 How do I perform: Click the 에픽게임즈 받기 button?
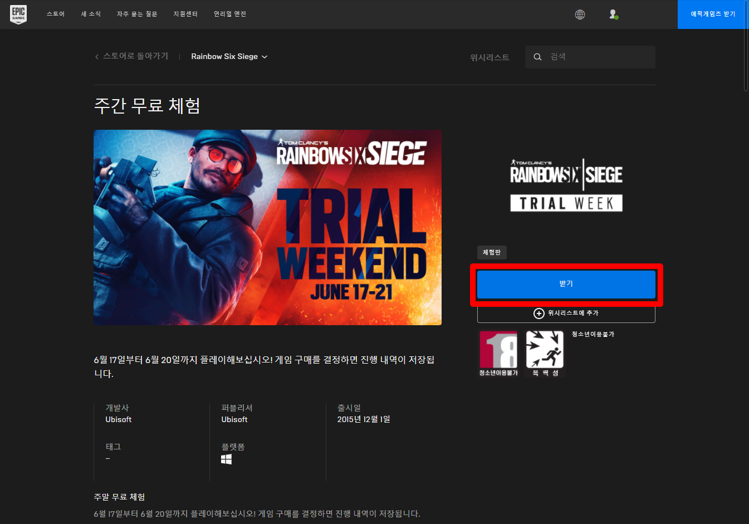tap(713, 14)
